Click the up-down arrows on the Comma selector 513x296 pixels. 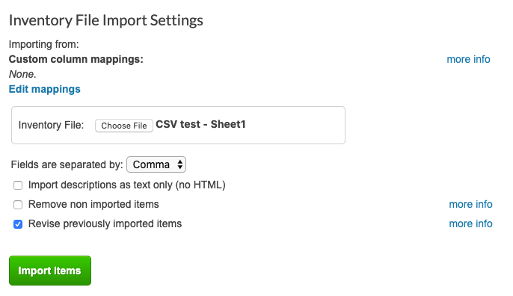tap(180, 164)
